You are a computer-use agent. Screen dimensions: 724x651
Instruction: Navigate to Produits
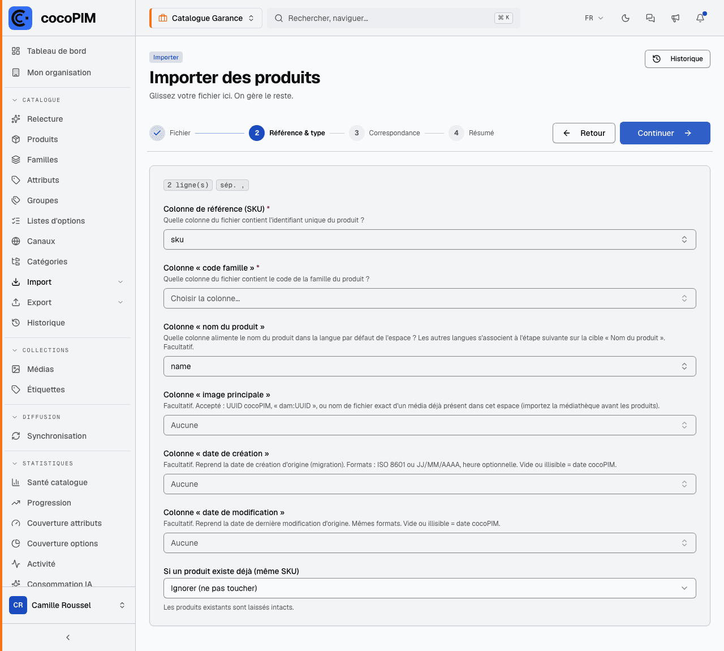68,139
